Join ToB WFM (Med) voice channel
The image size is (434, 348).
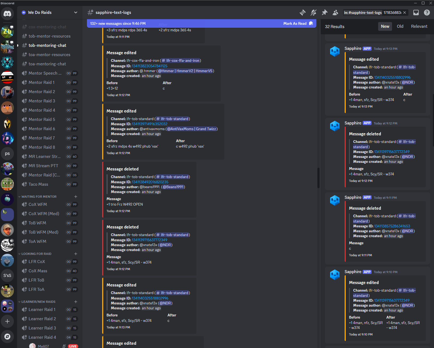pos(50,232)
